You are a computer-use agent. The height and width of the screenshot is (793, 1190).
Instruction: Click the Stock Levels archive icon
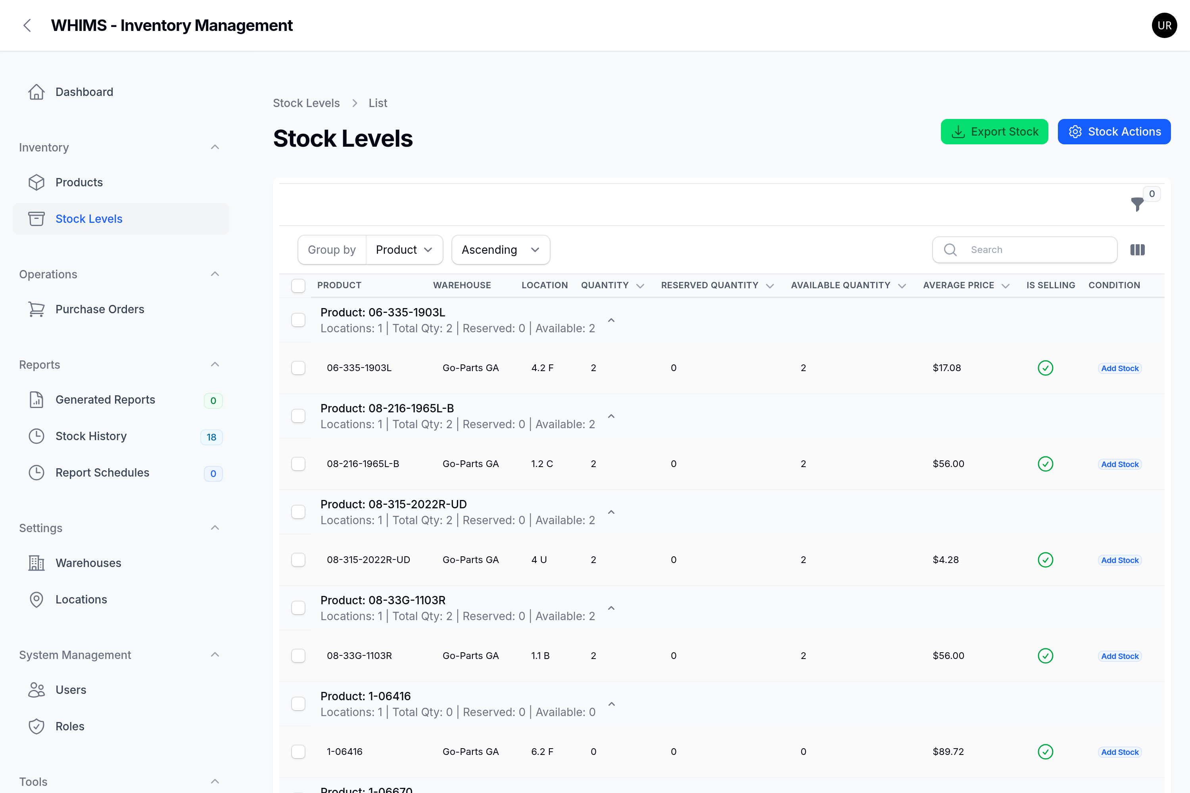(x=36, y=219)
